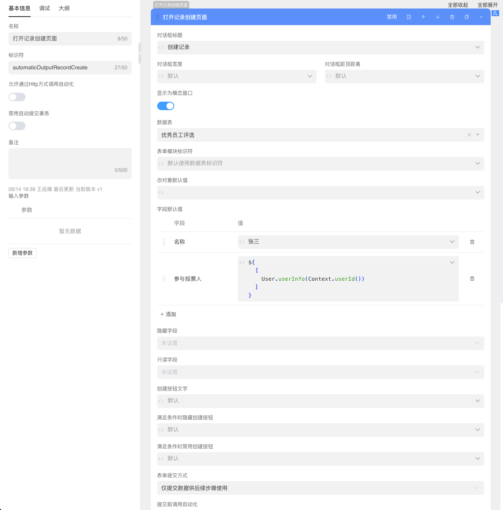
Task: Click the move step down arrow icon
Action: [x=438, y=17]
